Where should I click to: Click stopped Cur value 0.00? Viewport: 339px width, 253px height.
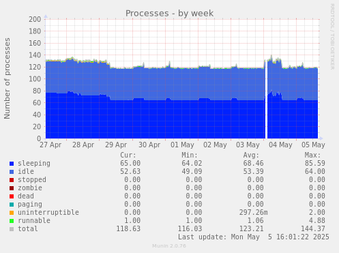pos(132,180)
